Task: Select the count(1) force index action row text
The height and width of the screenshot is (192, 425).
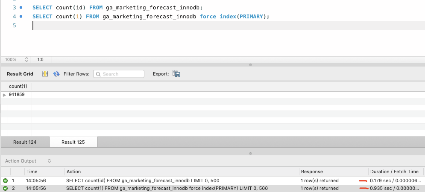Action: [x=167, y=188]
